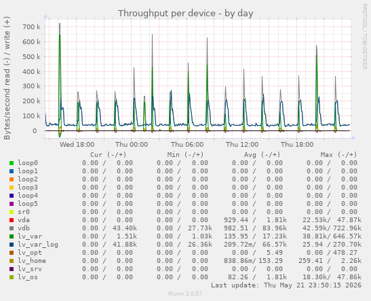Click the y-axis label 'Bytes/second read (-) / write (+)'
Image resolution: width=371 pixels, height=301 pixels.
(x=7, y=78)
